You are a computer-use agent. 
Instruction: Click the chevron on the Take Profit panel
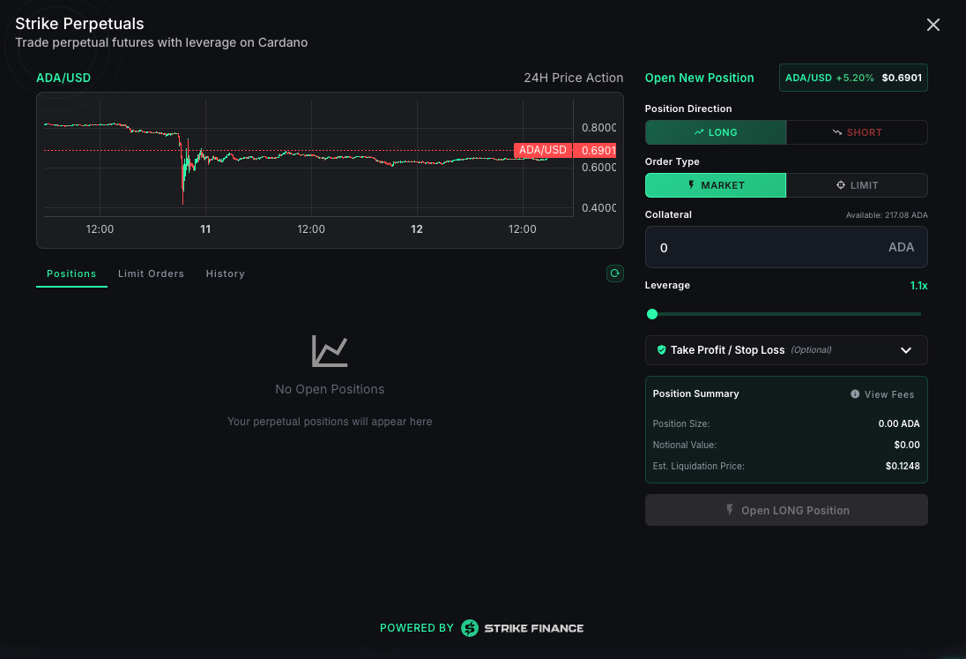(x=905, y=349)
